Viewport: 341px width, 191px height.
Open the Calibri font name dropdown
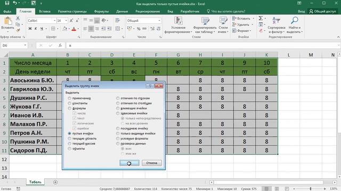[54, 21]
